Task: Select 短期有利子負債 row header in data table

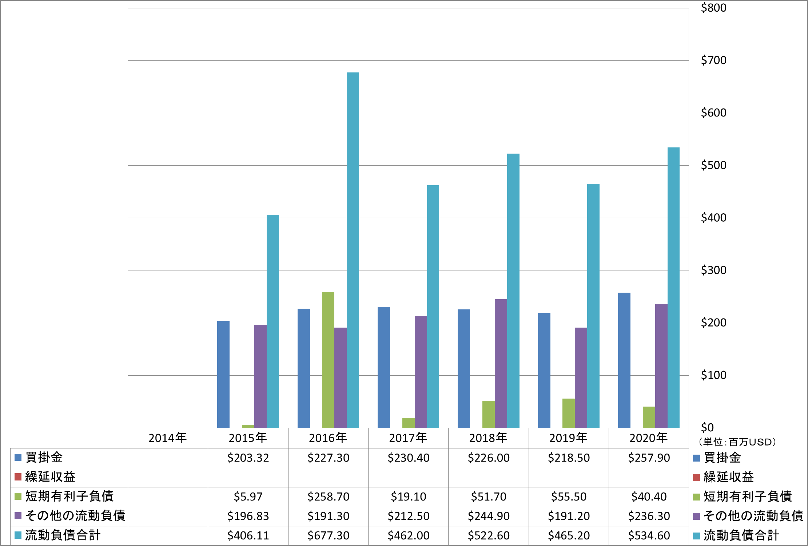Action: point(69,496)
